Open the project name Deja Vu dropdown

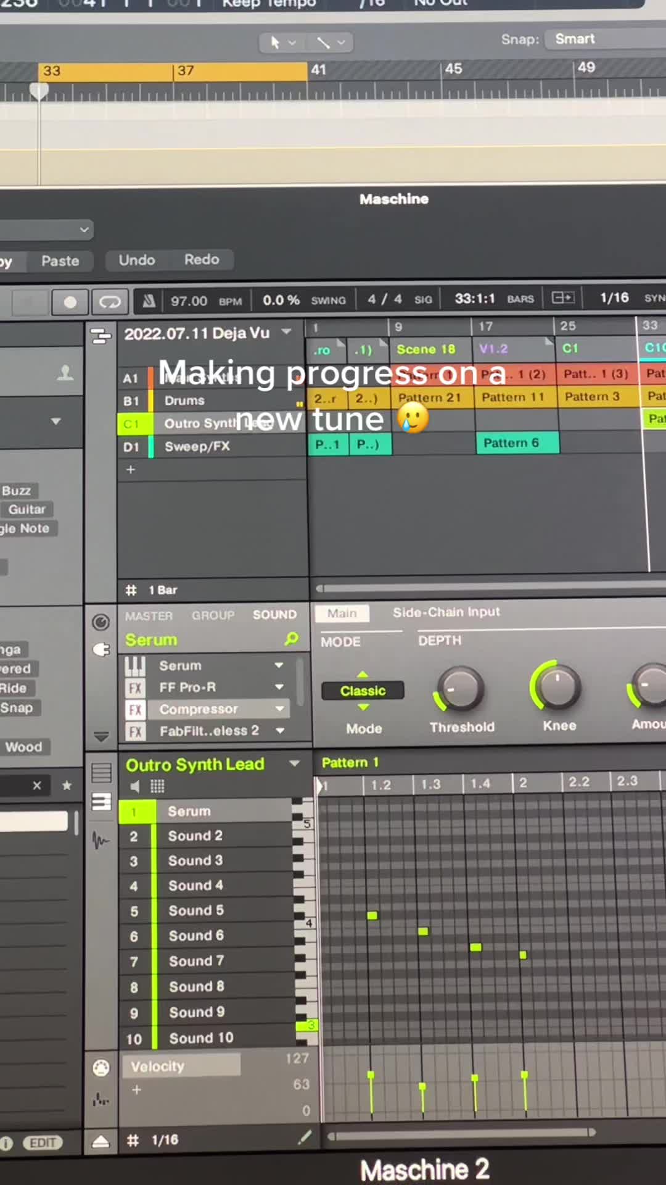click(286, 332)
